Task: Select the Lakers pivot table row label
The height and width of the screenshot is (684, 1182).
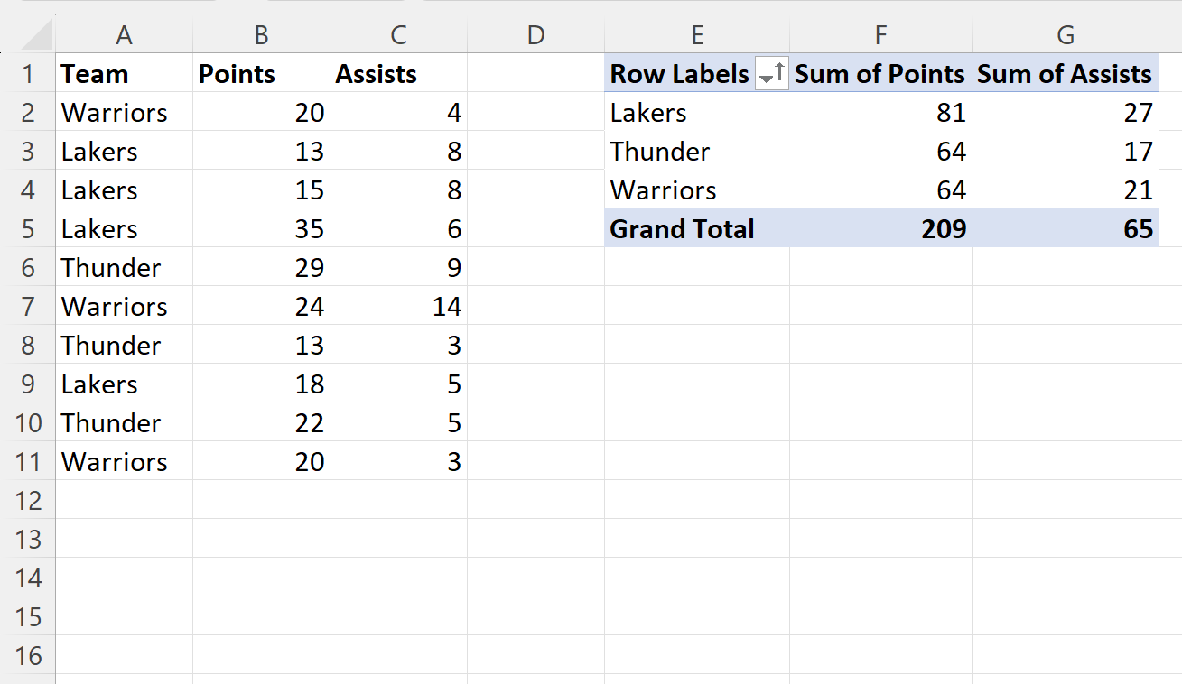Action: pos(697,113)
